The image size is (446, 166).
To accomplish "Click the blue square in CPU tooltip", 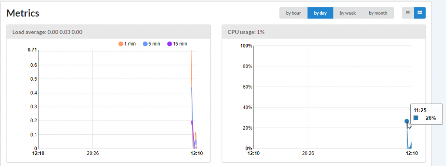I will tap(416, 118).
